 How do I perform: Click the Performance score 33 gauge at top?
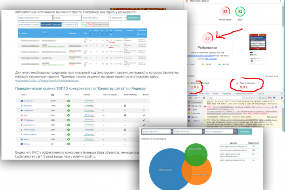[x=225, y=11]
